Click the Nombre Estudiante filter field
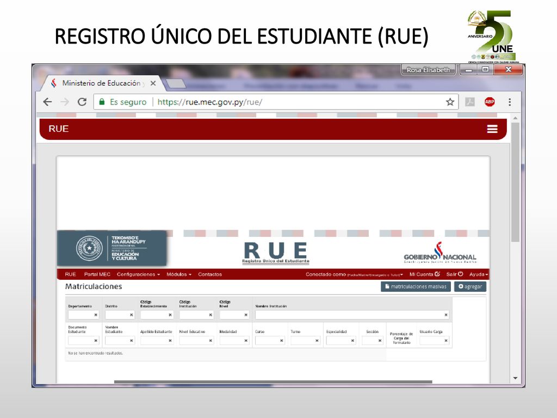 coord(120,341)
